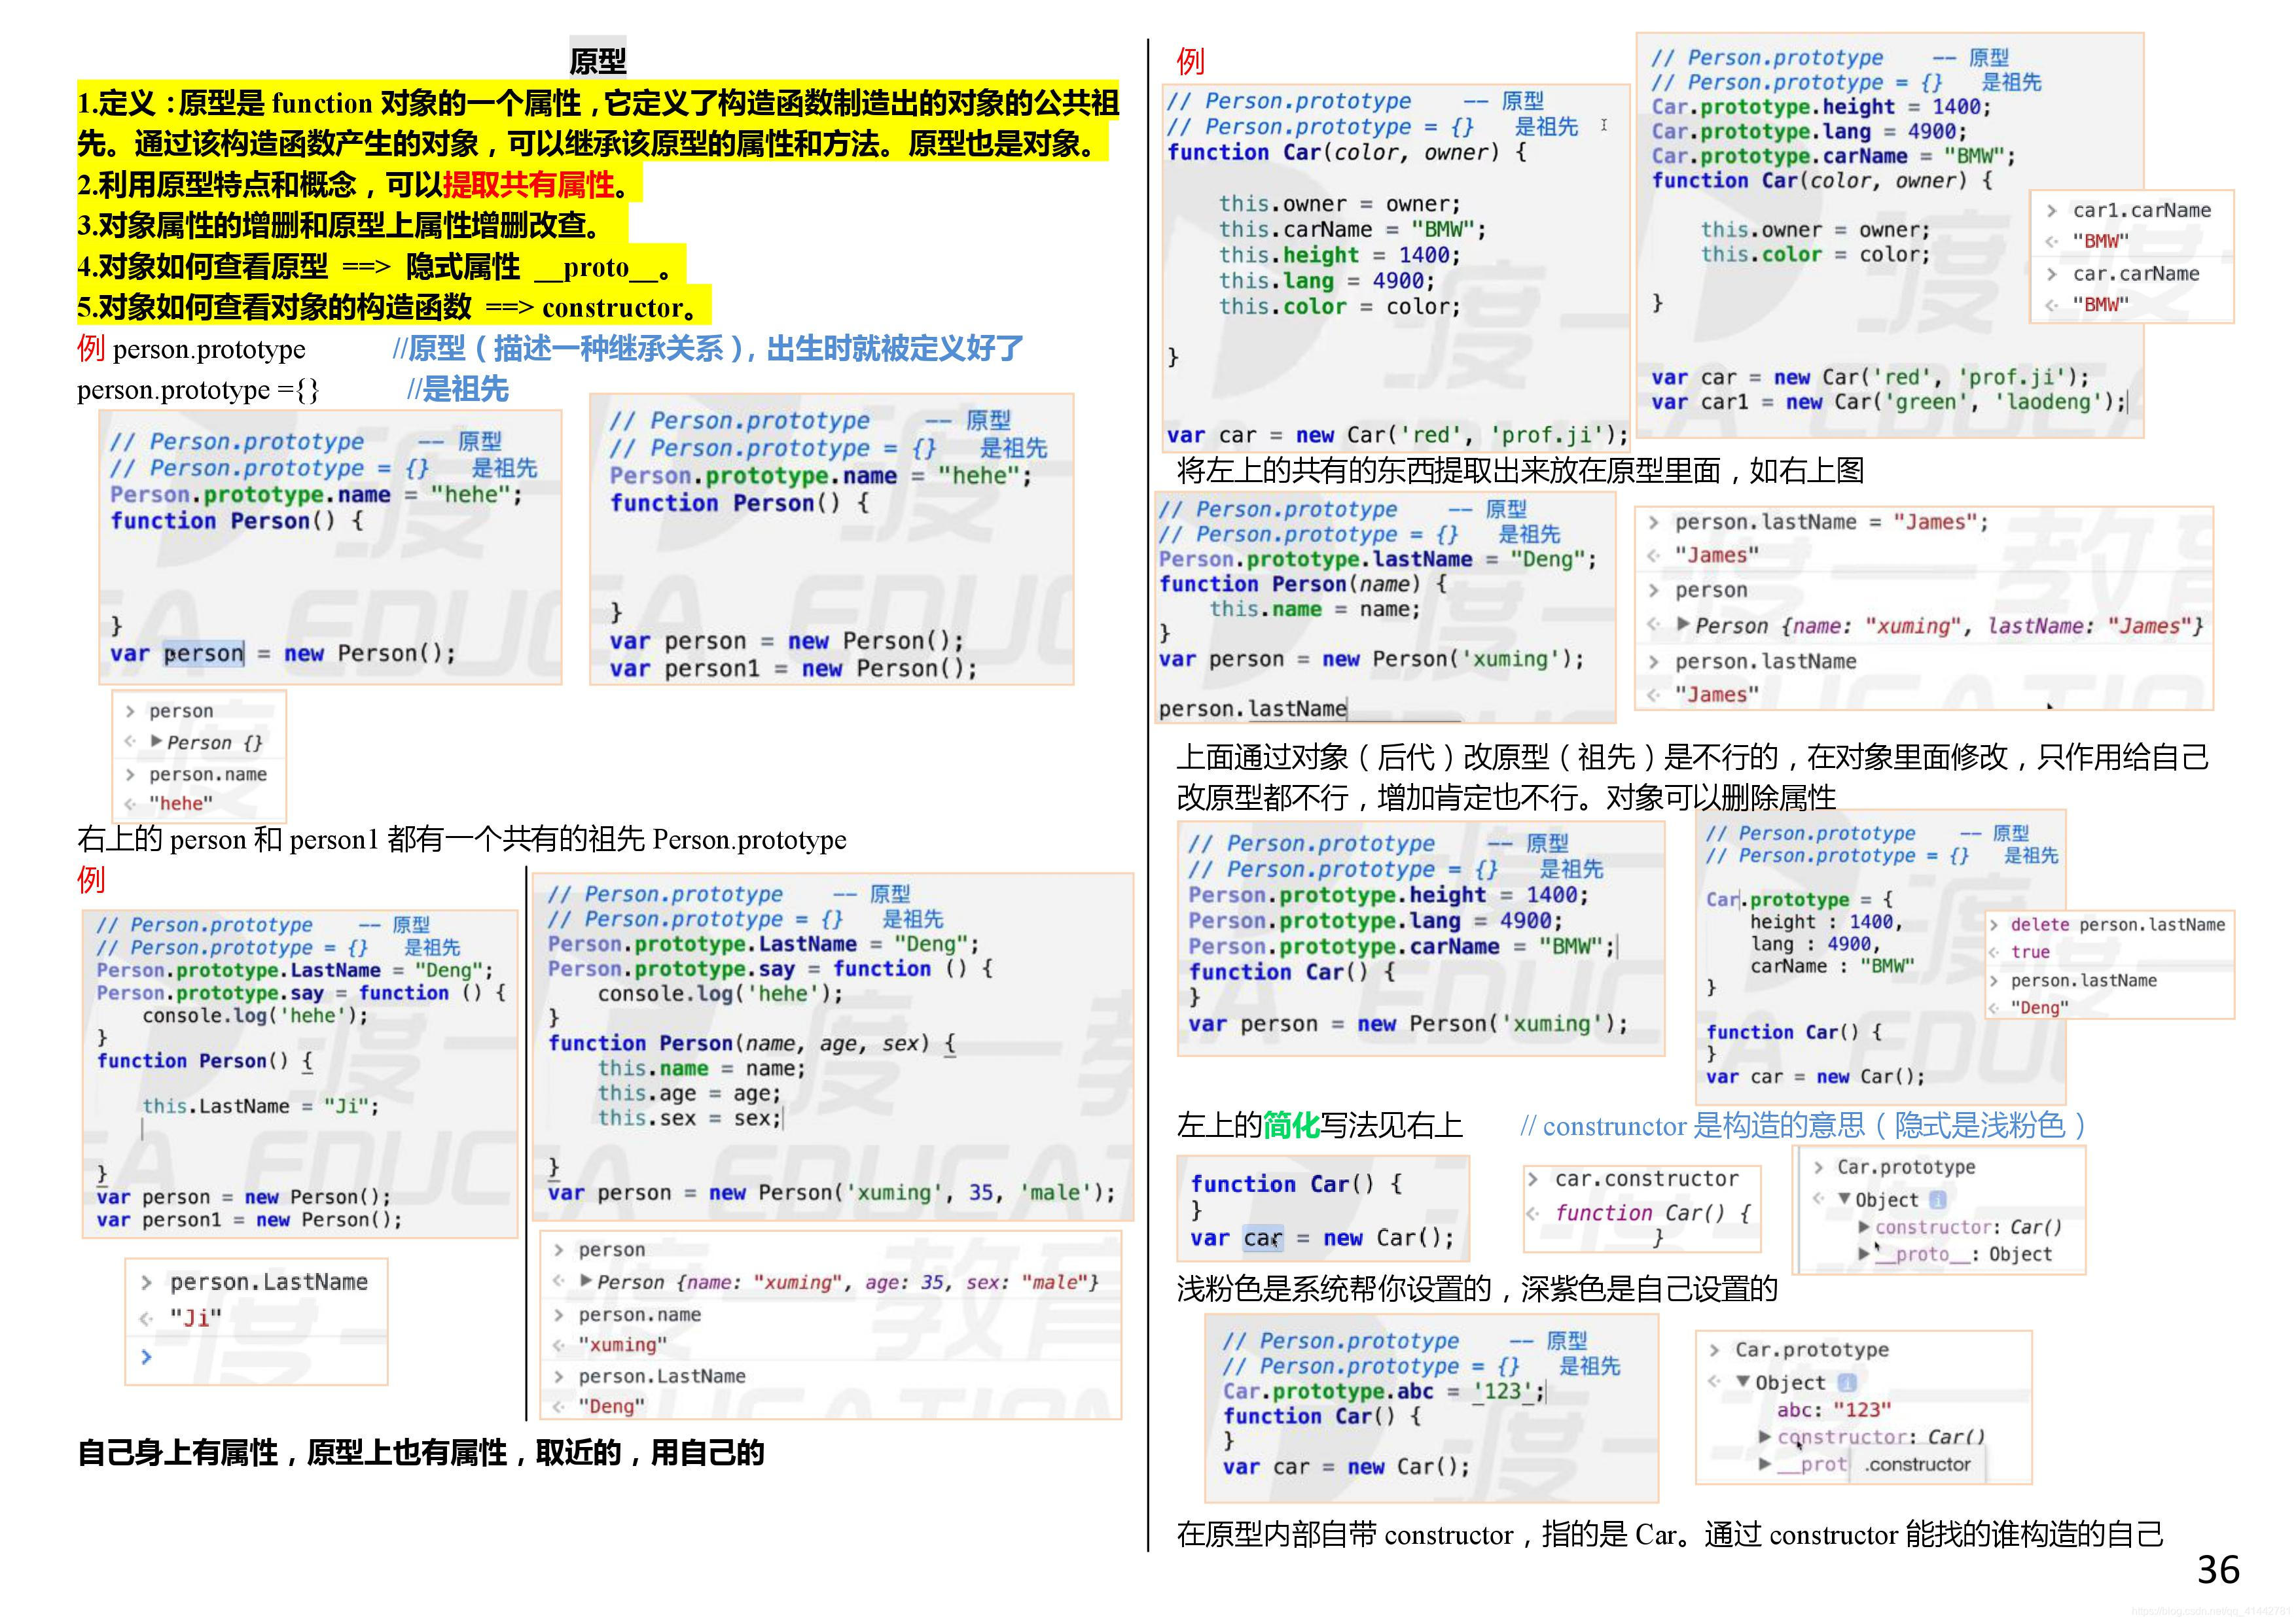Image resolution: width=2296 pixels, height=1623 pixels.
Task: Click the page number 36
Action: (x=2218, y=1570)
